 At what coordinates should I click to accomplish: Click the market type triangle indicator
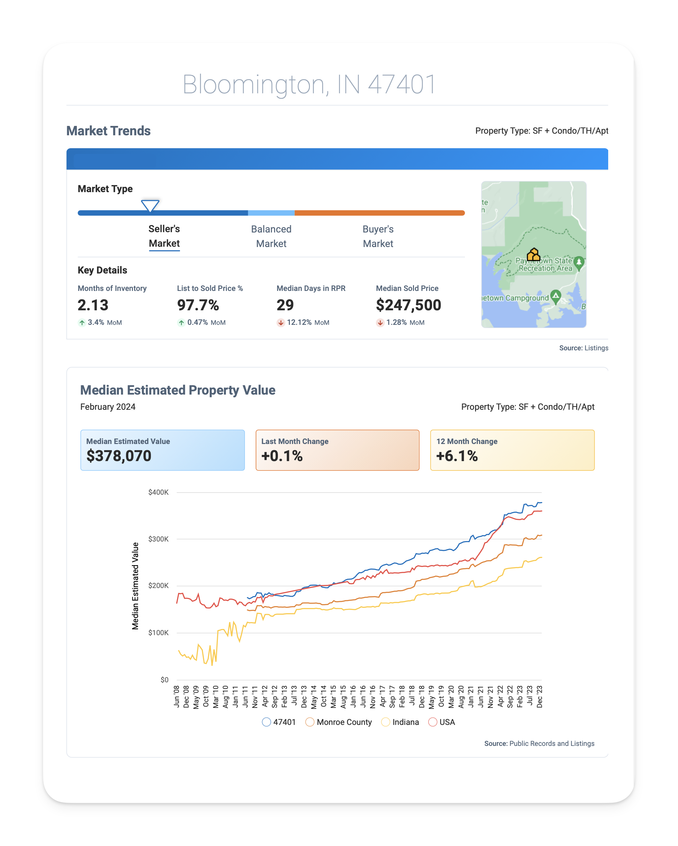(x=150, y=206)
